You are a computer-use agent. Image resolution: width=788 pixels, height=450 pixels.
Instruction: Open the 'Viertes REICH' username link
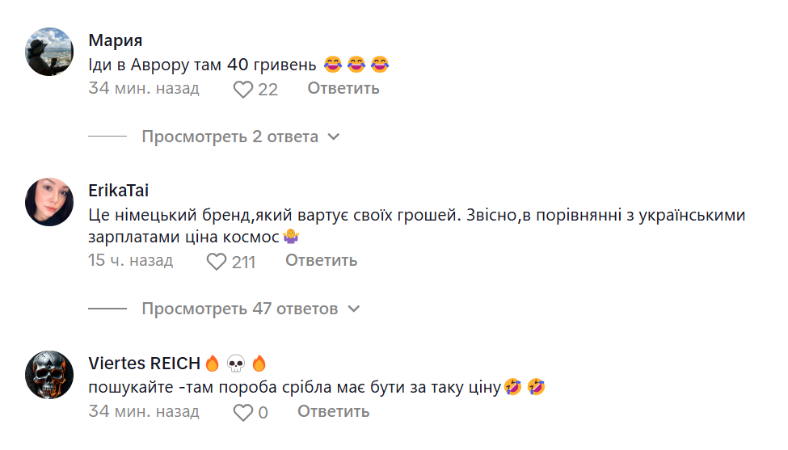[144, 363]
